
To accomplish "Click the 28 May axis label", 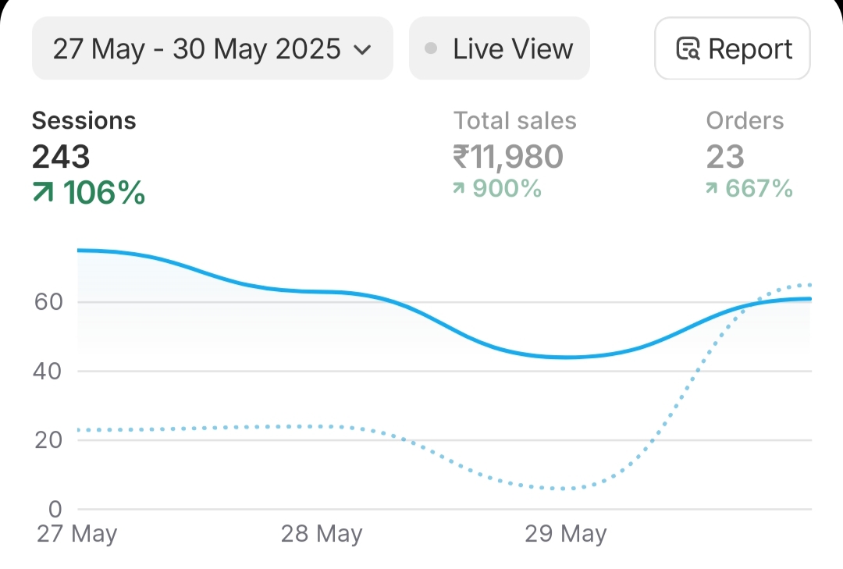I will (322, 535).
